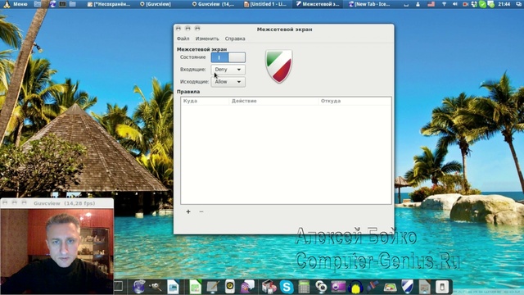524x295 pixels.
Task: Open the Меню panel button
Action: [x=15, y=4]
